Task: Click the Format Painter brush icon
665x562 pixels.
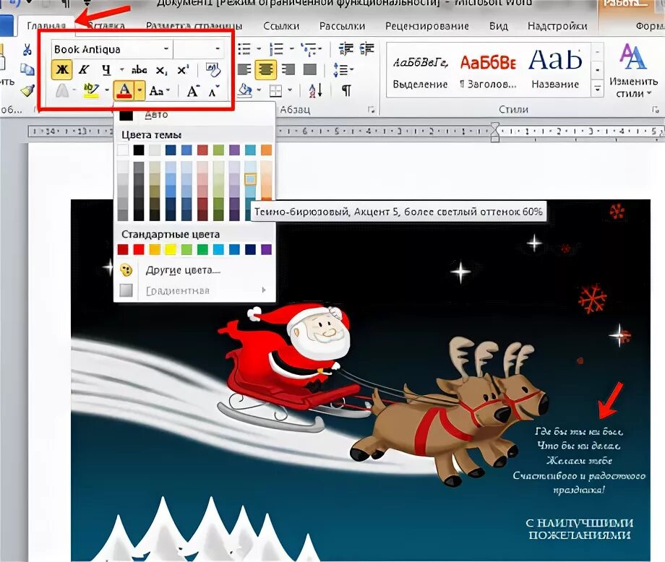Action: point(27,90)
